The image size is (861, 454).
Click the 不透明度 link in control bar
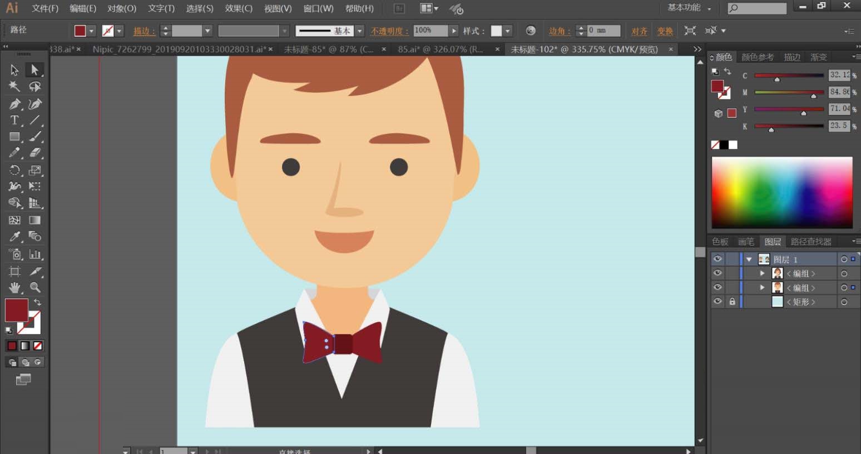(389, 31)
